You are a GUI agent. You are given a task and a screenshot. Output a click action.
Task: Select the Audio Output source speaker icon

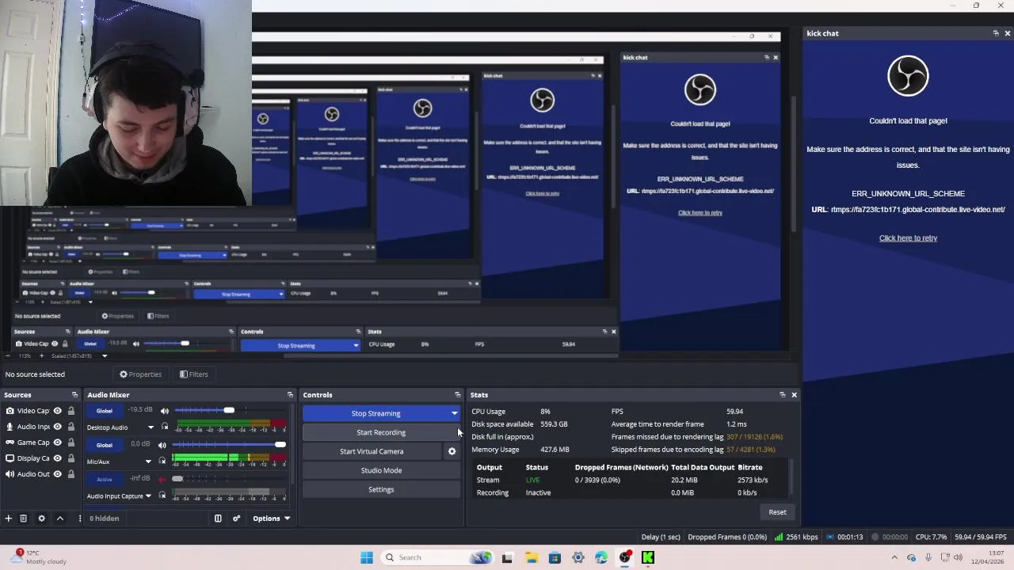10,474
